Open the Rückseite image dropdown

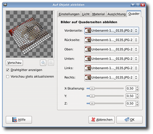tap(112, 40)
